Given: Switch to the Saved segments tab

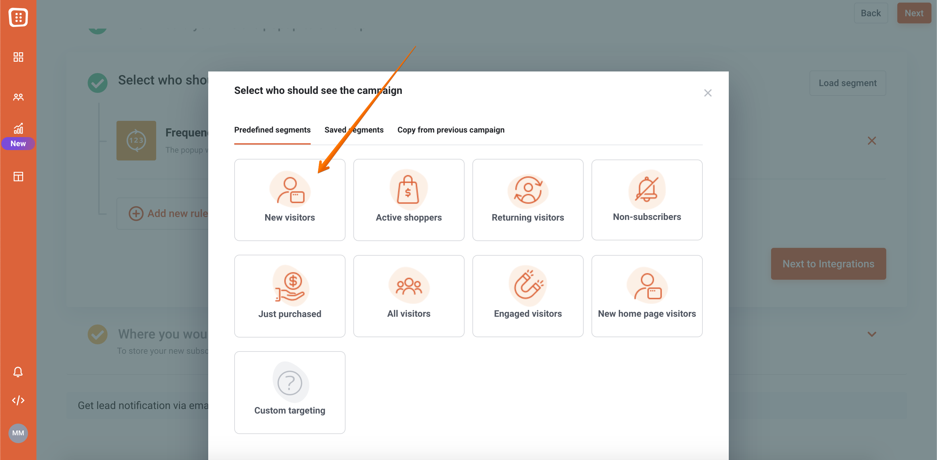Looking at the screenshot, I should click(354, 130).
